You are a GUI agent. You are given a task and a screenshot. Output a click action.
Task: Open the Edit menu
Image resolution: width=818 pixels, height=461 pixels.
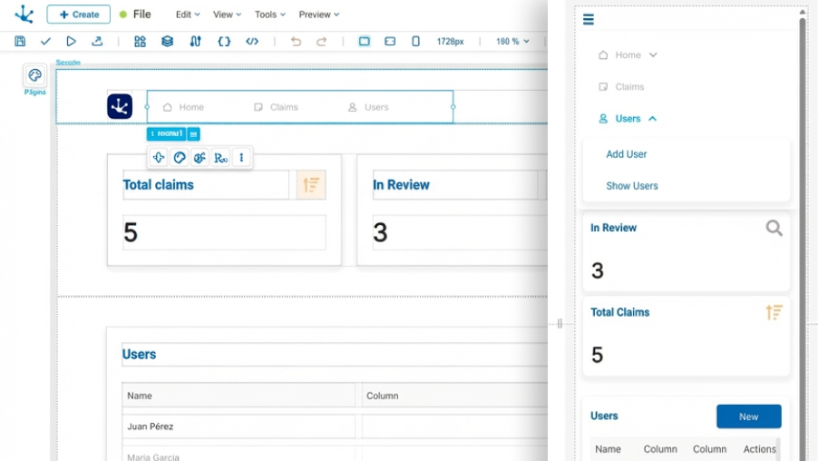pos(189,15)
